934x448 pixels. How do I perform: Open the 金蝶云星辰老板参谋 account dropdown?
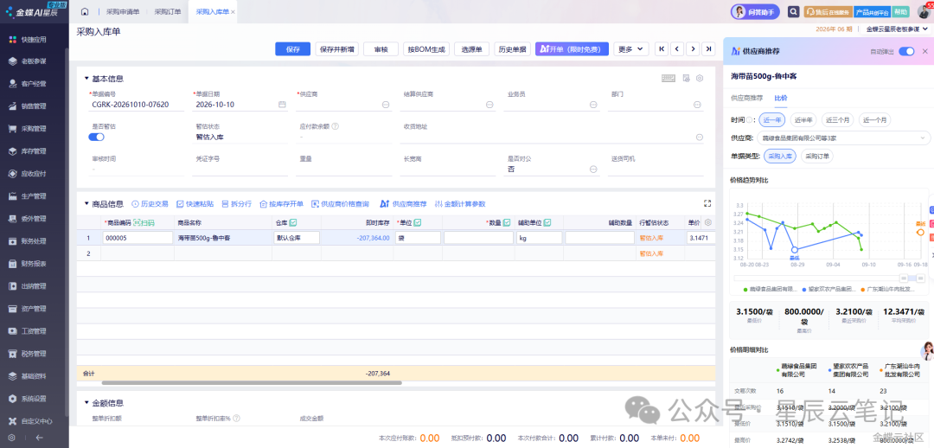[x=896, y=29]
